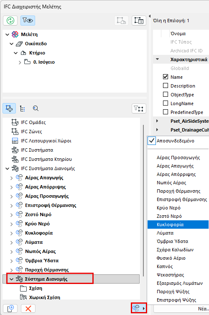Screen dimensions: 209x315
Task: Click the assignments tree vertical scrollbar
Action: pyautogui.click(x=143, y=201)
